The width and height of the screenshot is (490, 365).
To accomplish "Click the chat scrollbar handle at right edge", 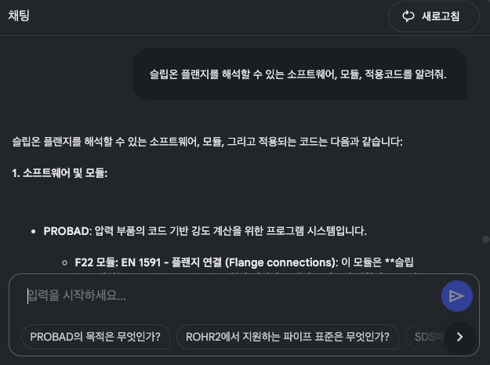I will [485, 239].
